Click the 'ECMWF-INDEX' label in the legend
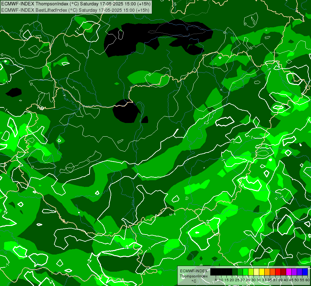This screenshot has height=286, width=311. click(194, 271)
